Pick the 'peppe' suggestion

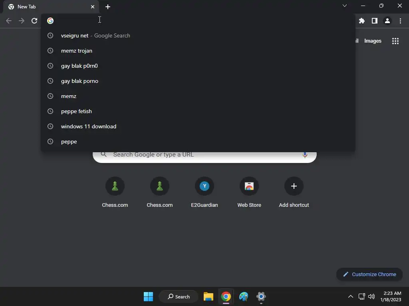tap(198, 141)
